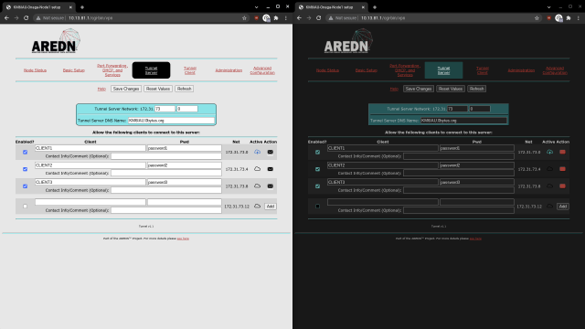
Task: Click Add button in left window
Action: tap(271, 207)
